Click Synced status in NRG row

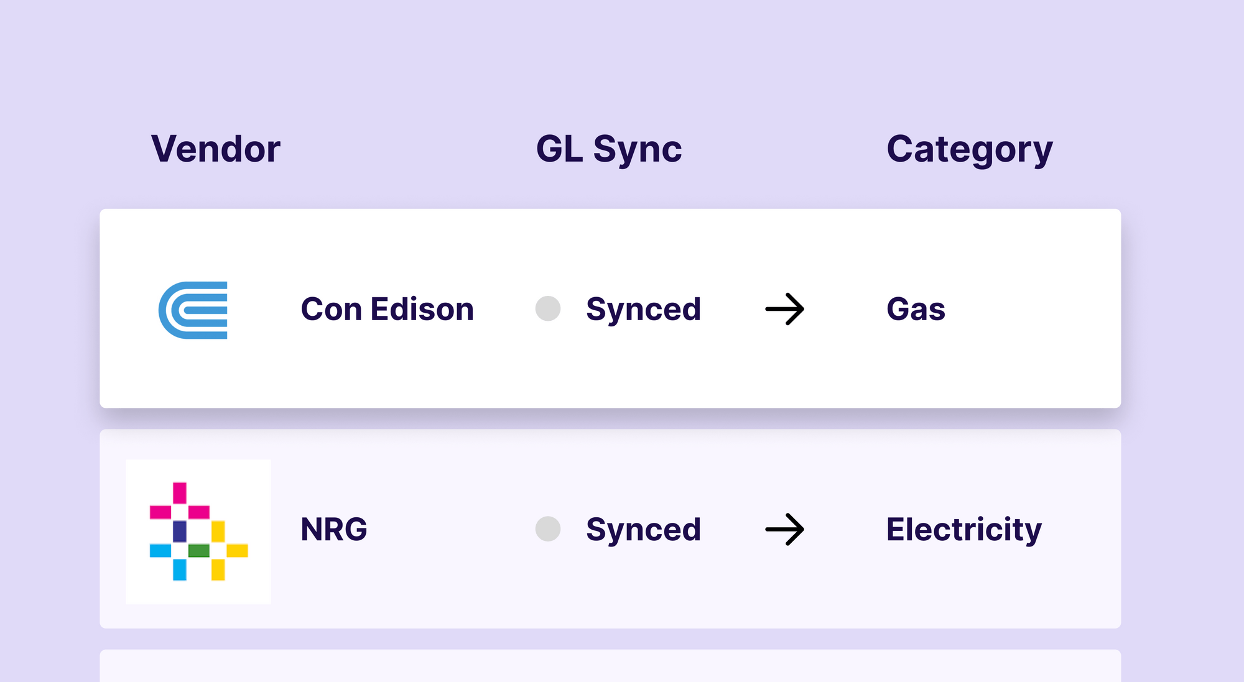point(643,529)
